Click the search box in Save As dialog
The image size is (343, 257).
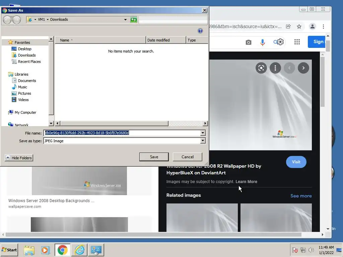coord(173,20)
